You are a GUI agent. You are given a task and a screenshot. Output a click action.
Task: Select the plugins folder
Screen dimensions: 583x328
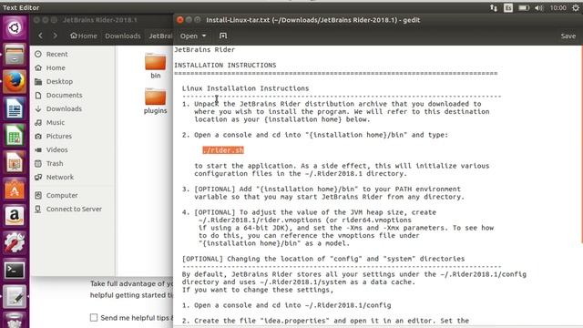[156, 101]
